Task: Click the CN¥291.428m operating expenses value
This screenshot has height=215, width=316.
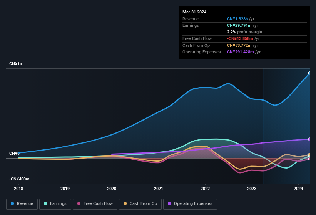Action: (x=241, y=52)
